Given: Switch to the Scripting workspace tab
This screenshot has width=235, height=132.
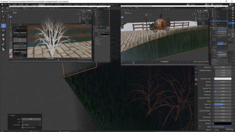Looking at the screenshot, I should pyautogui.click(x=111, y=5).
